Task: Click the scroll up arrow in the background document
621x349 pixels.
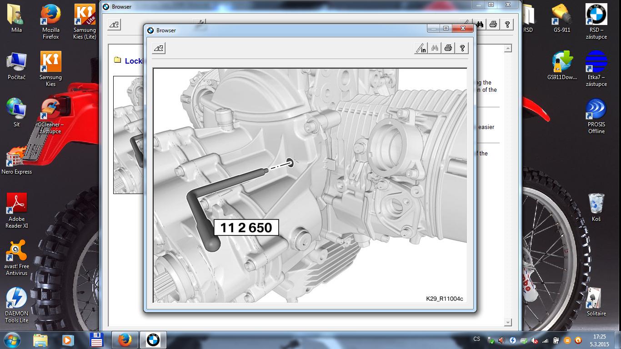Action: click(x=508, y=49)
